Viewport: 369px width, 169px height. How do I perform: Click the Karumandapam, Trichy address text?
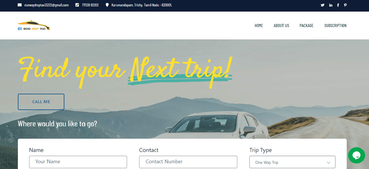coord(142,5)
